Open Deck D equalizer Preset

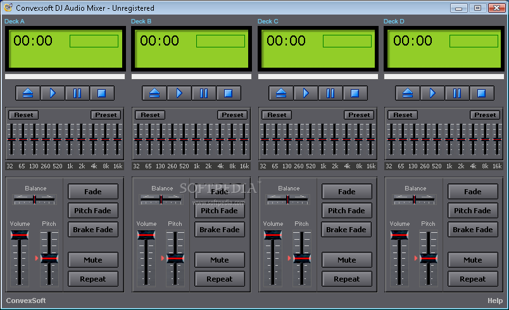[x=485, y=115]
